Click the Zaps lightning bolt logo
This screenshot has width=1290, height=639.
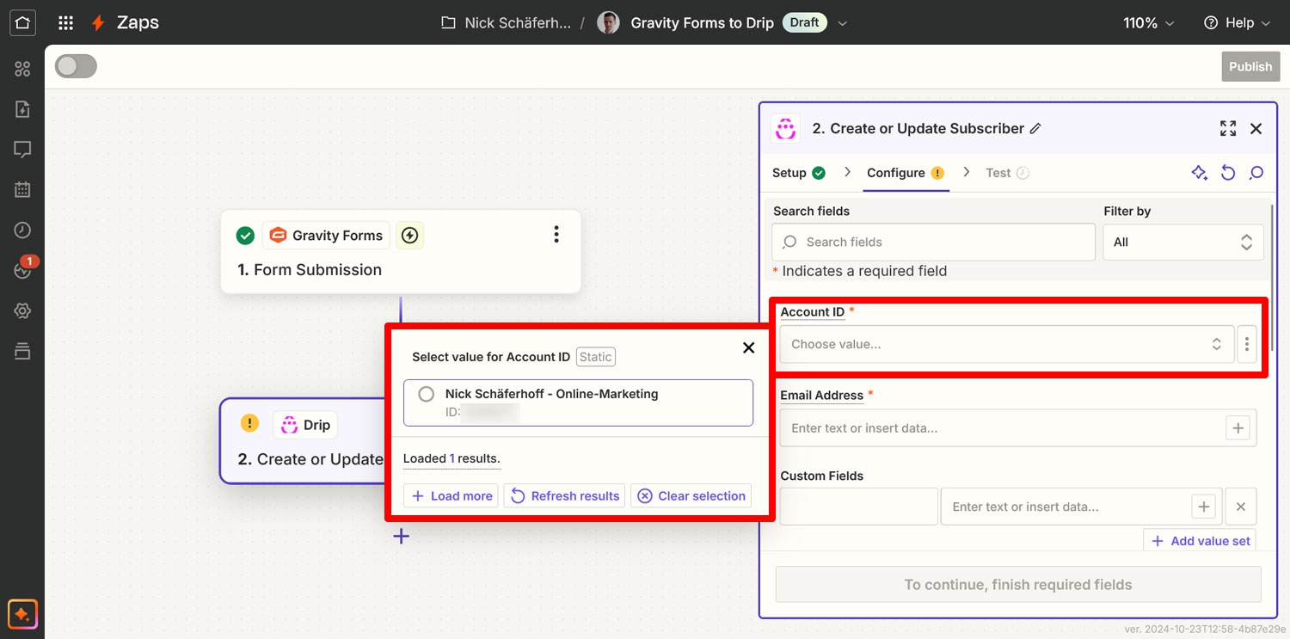coord(99,23)
